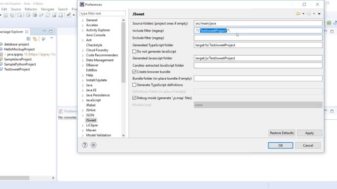
Task: Expand the Maven preferences node
Action: tap(83, 130)
